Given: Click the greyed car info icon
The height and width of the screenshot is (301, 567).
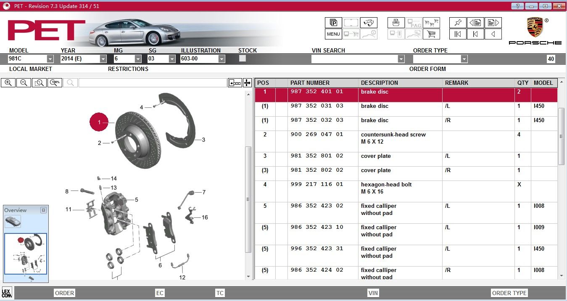Looking at the screenshot, I should pyautogui.click(x=369, y=34).
